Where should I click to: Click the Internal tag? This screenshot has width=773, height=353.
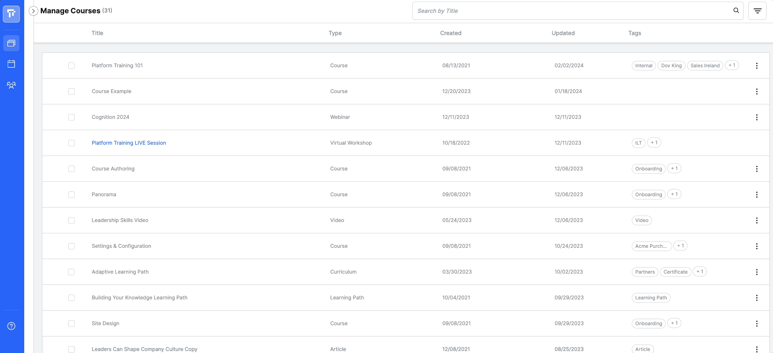point(643,66)
